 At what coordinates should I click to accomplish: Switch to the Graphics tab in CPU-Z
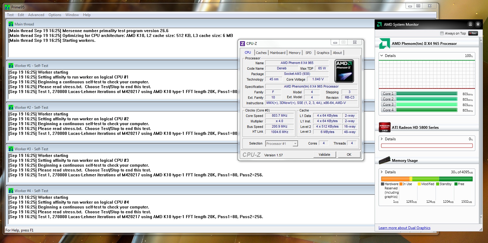pyautogui.click(x=323, y=53)
